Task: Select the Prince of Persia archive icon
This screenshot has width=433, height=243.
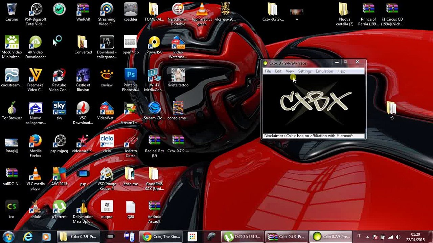Action: (x=368, y=15)
